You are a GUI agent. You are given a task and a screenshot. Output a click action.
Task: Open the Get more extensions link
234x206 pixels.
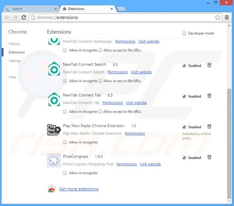tap(79, 189)
